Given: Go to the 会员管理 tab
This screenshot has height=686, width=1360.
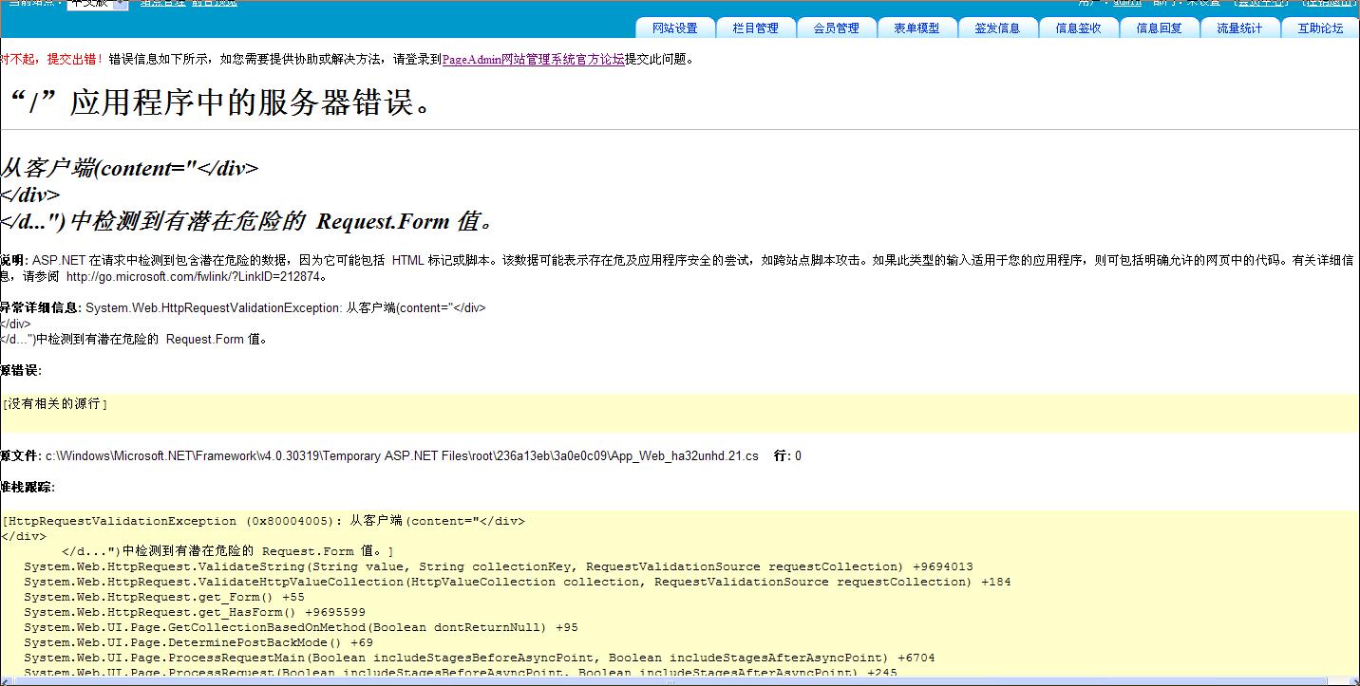Looking at the screenshot, I should 836,28.
